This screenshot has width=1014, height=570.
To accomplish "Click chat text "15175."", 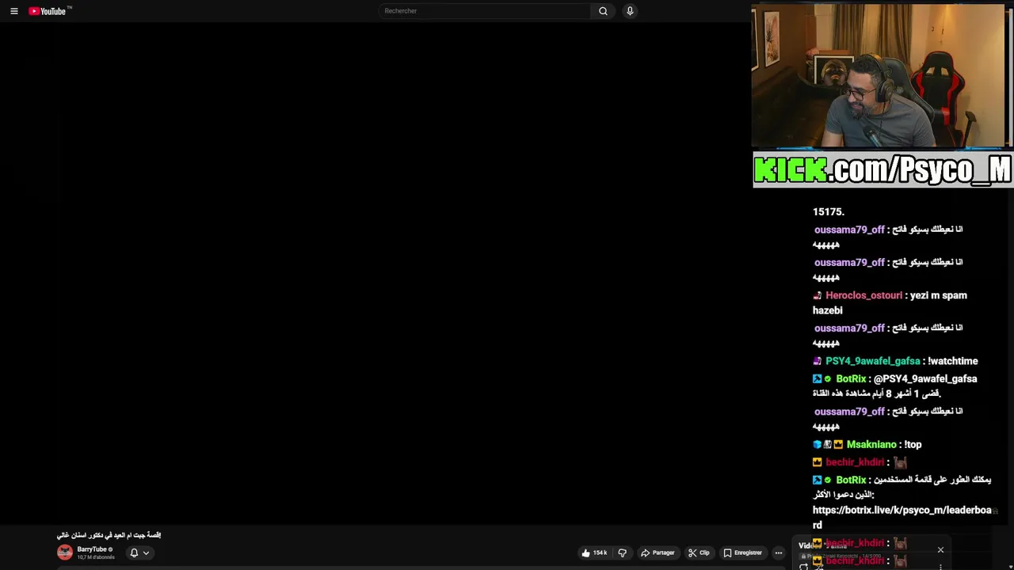I will (829, 211).
